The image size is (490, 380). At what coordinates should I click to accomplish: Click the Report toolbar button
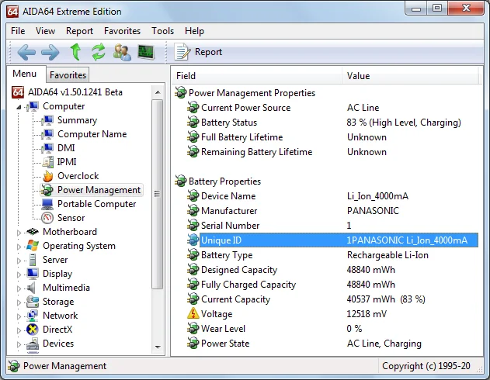[x=199, y=52]
